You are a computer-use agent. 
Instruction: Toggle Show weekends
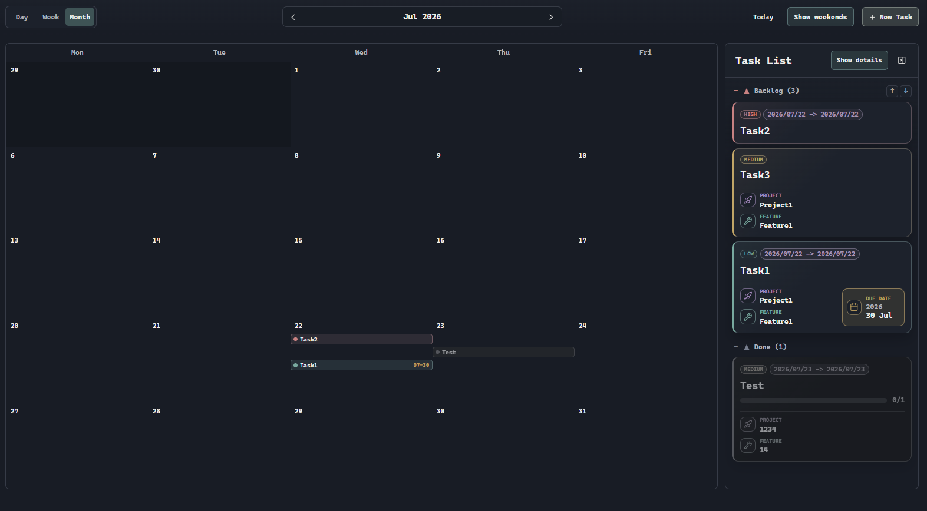(x=820, y=17)
